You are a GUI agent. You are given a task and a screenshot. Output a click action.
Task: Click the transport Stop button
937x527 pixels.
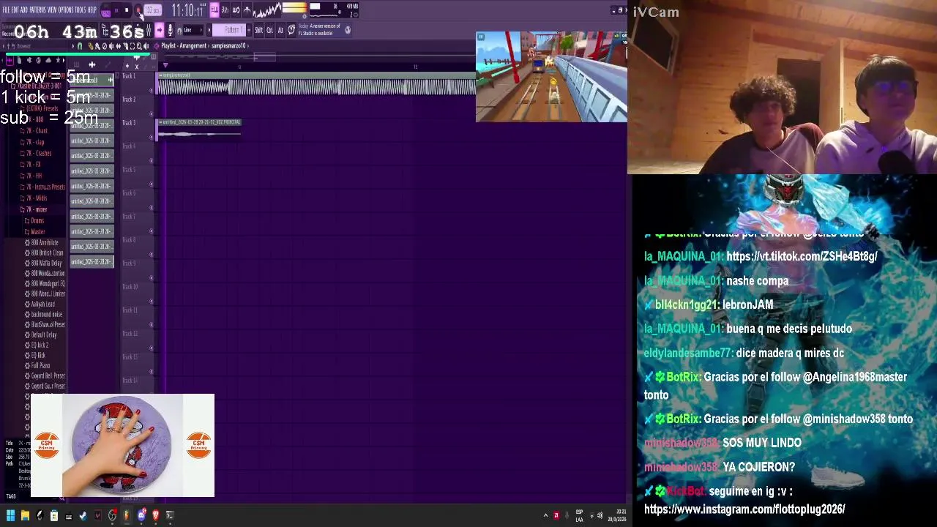(127, 10)
